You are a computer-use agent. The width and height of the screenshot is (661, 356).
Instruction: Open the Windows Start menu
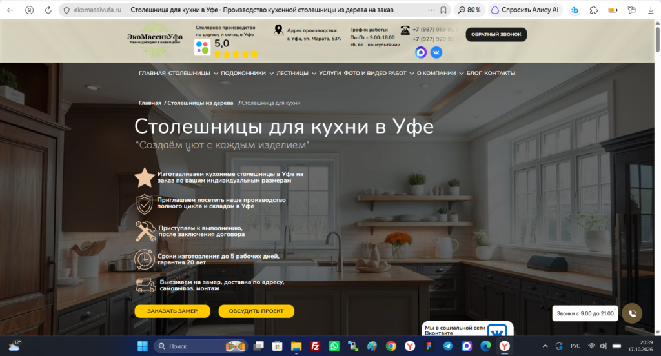[143, 346]
